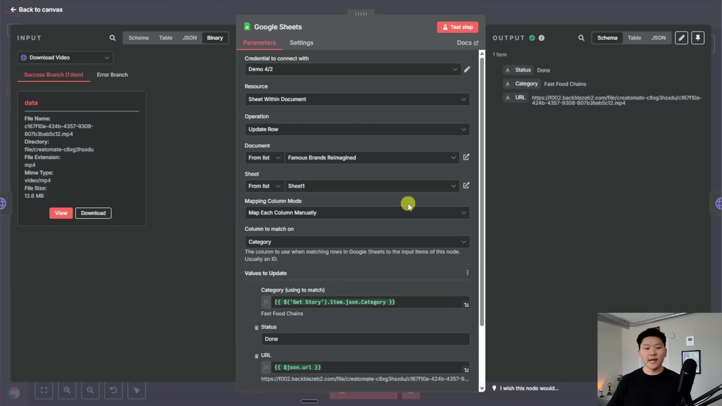Switch input view to Table
Viewport: 722px width, 406px height.
pyautogui.click(x=165, y=38)
